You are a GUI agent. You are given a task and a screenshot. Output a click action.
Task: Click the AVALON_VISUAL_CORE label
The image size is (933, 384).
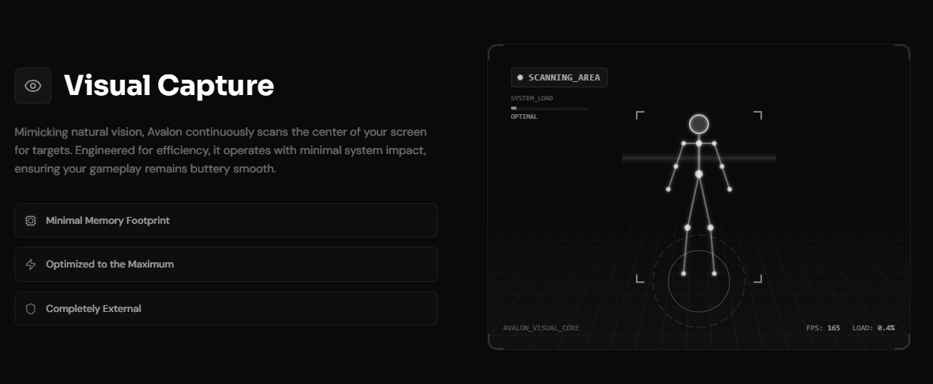tap(541, 328)
